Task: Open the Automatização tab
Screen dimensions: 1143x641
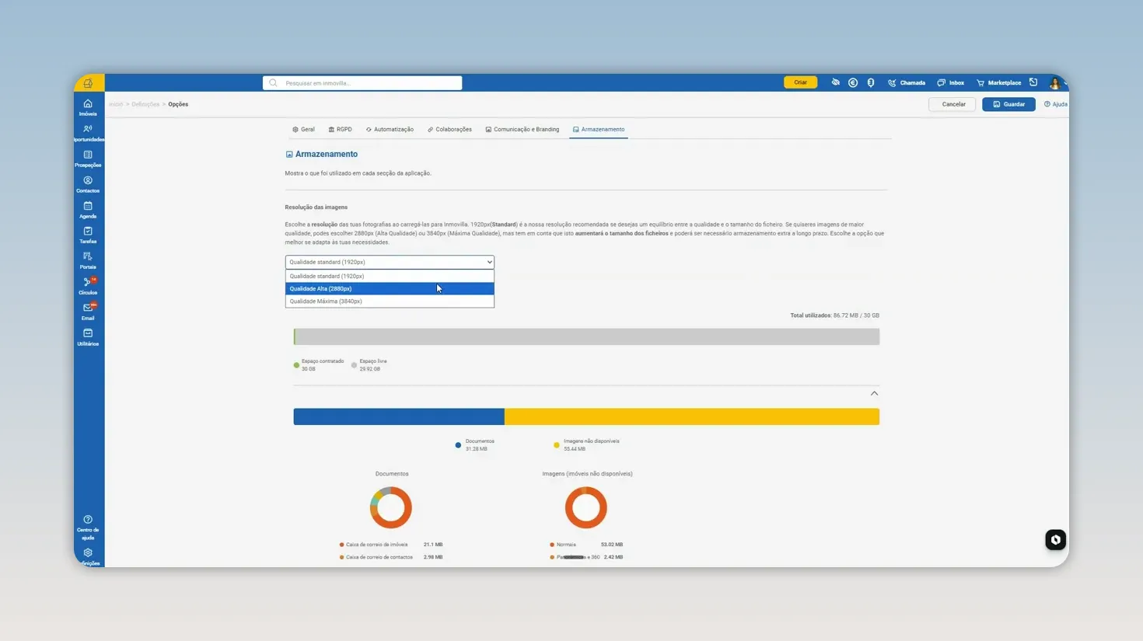Action: (x=390, y=130)
